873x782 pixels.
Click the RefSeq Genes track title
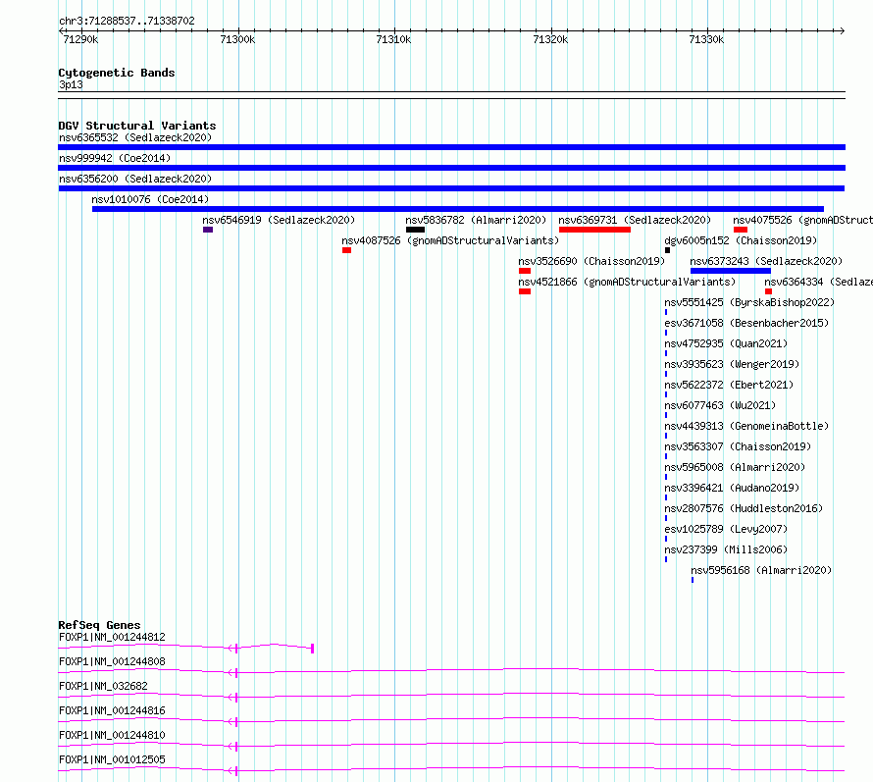point(99,625)
